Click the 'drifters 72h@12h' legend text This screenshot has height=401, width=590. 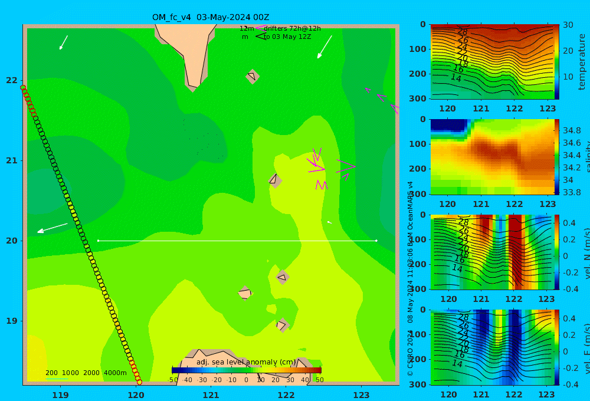[x=292, y=28]
